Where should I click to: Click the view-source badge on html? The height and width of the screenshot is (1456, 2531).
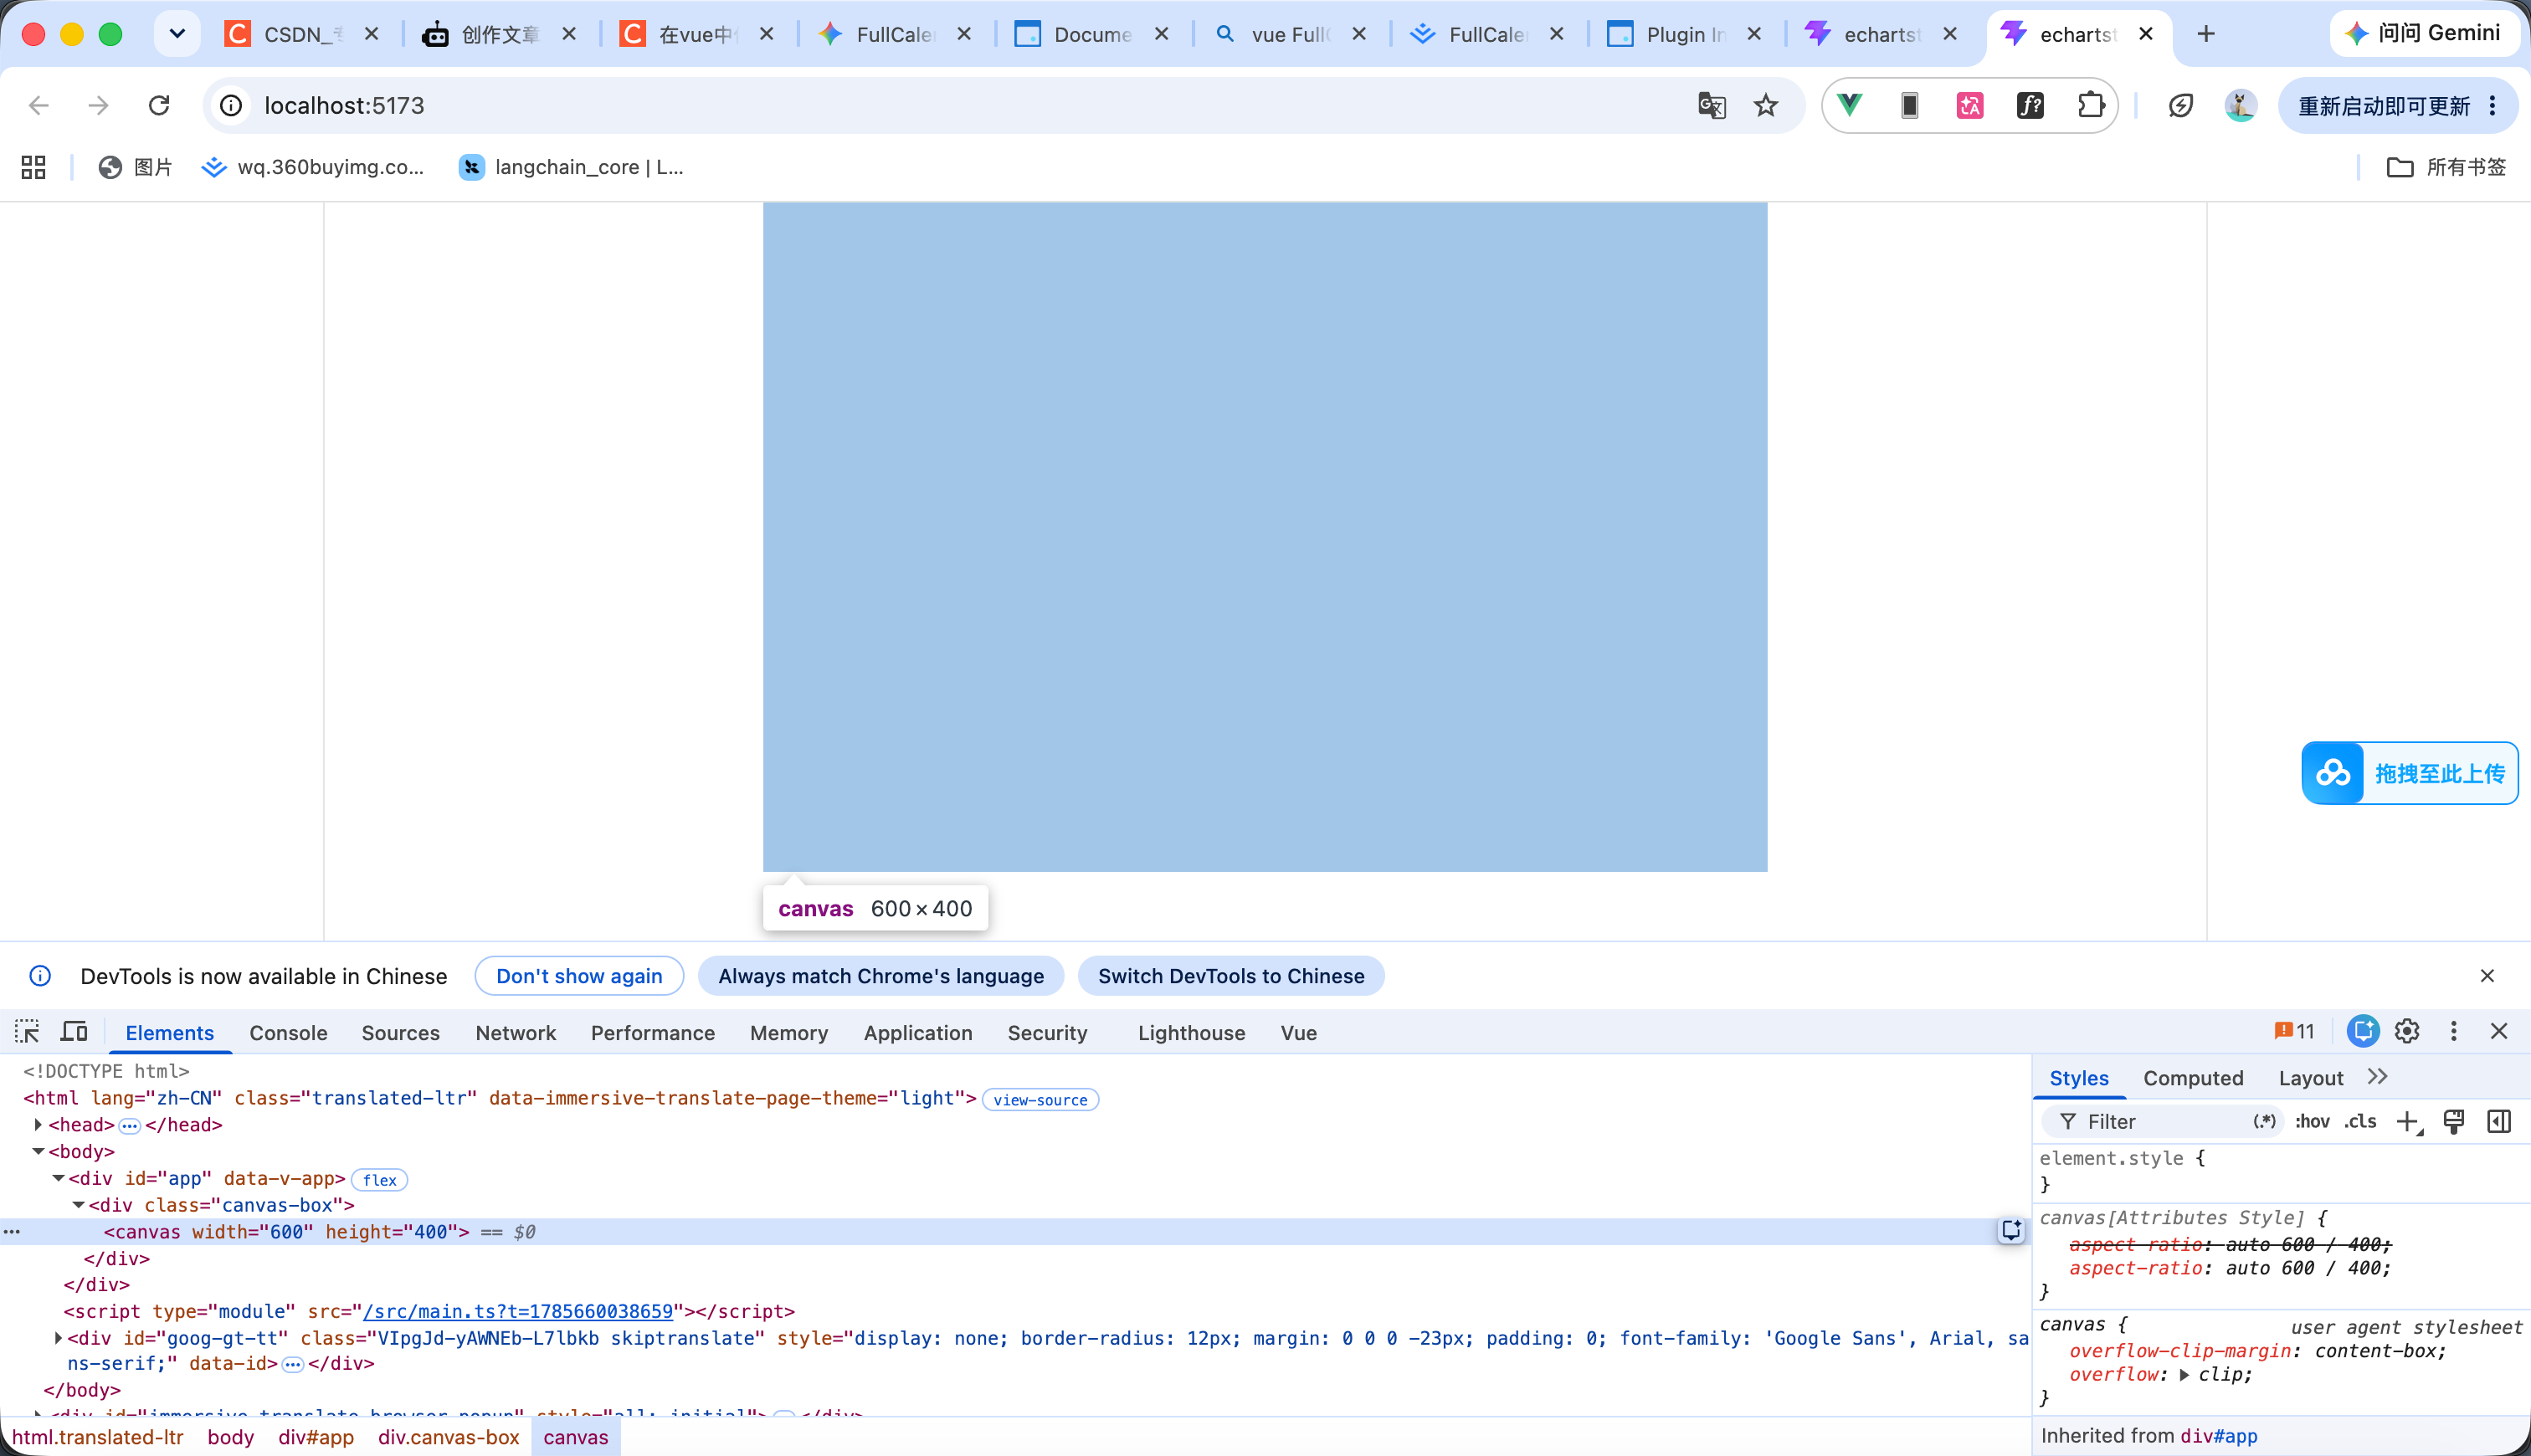(x=1040, y=1100)
